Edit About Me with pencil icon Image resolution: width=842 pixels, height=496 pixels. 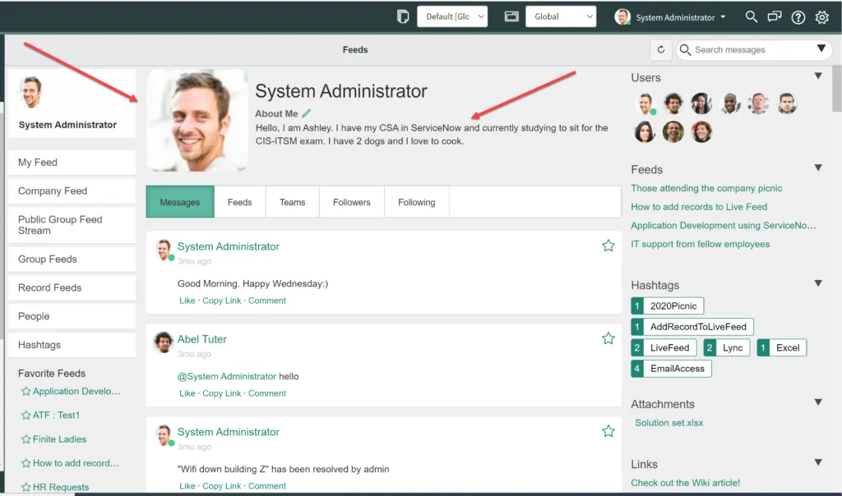[x=307, y=113]
